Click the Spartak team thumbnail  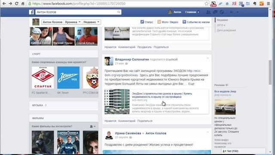43,77
